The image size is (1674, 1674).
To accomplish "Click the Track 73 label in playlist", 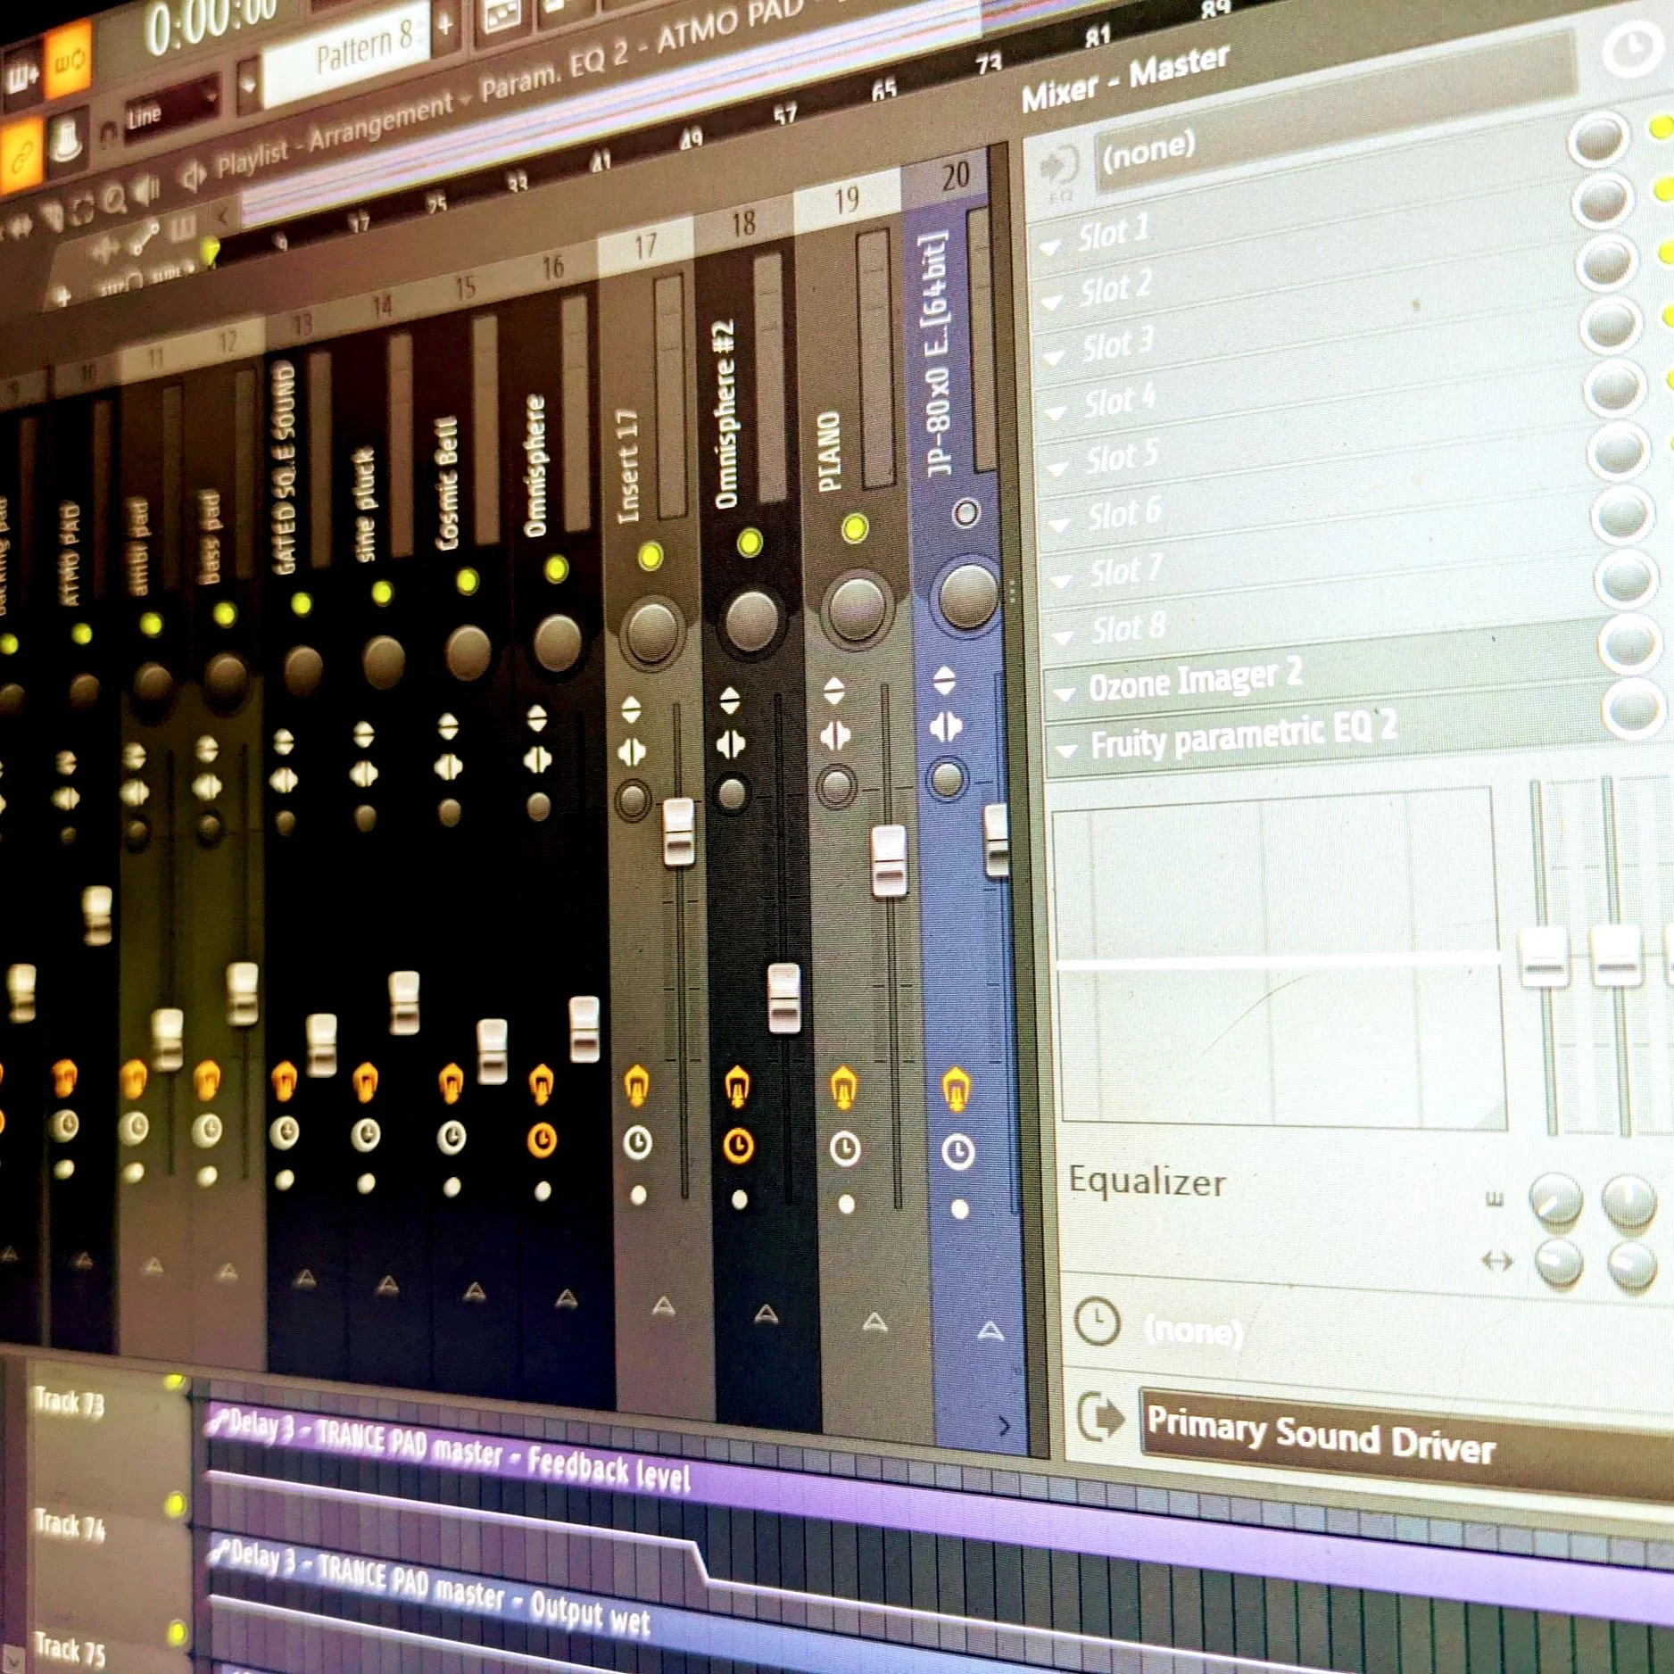I will click(70, 1404).
